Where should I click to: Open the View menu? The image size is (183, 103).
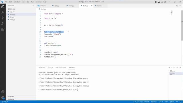tap(23, 2)
